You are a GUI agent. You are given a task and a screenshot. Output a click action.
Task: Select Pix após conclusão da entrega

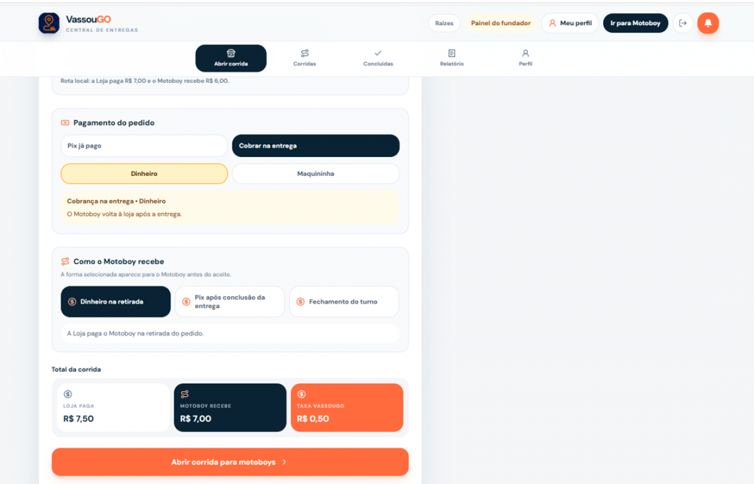coord(230,302)
